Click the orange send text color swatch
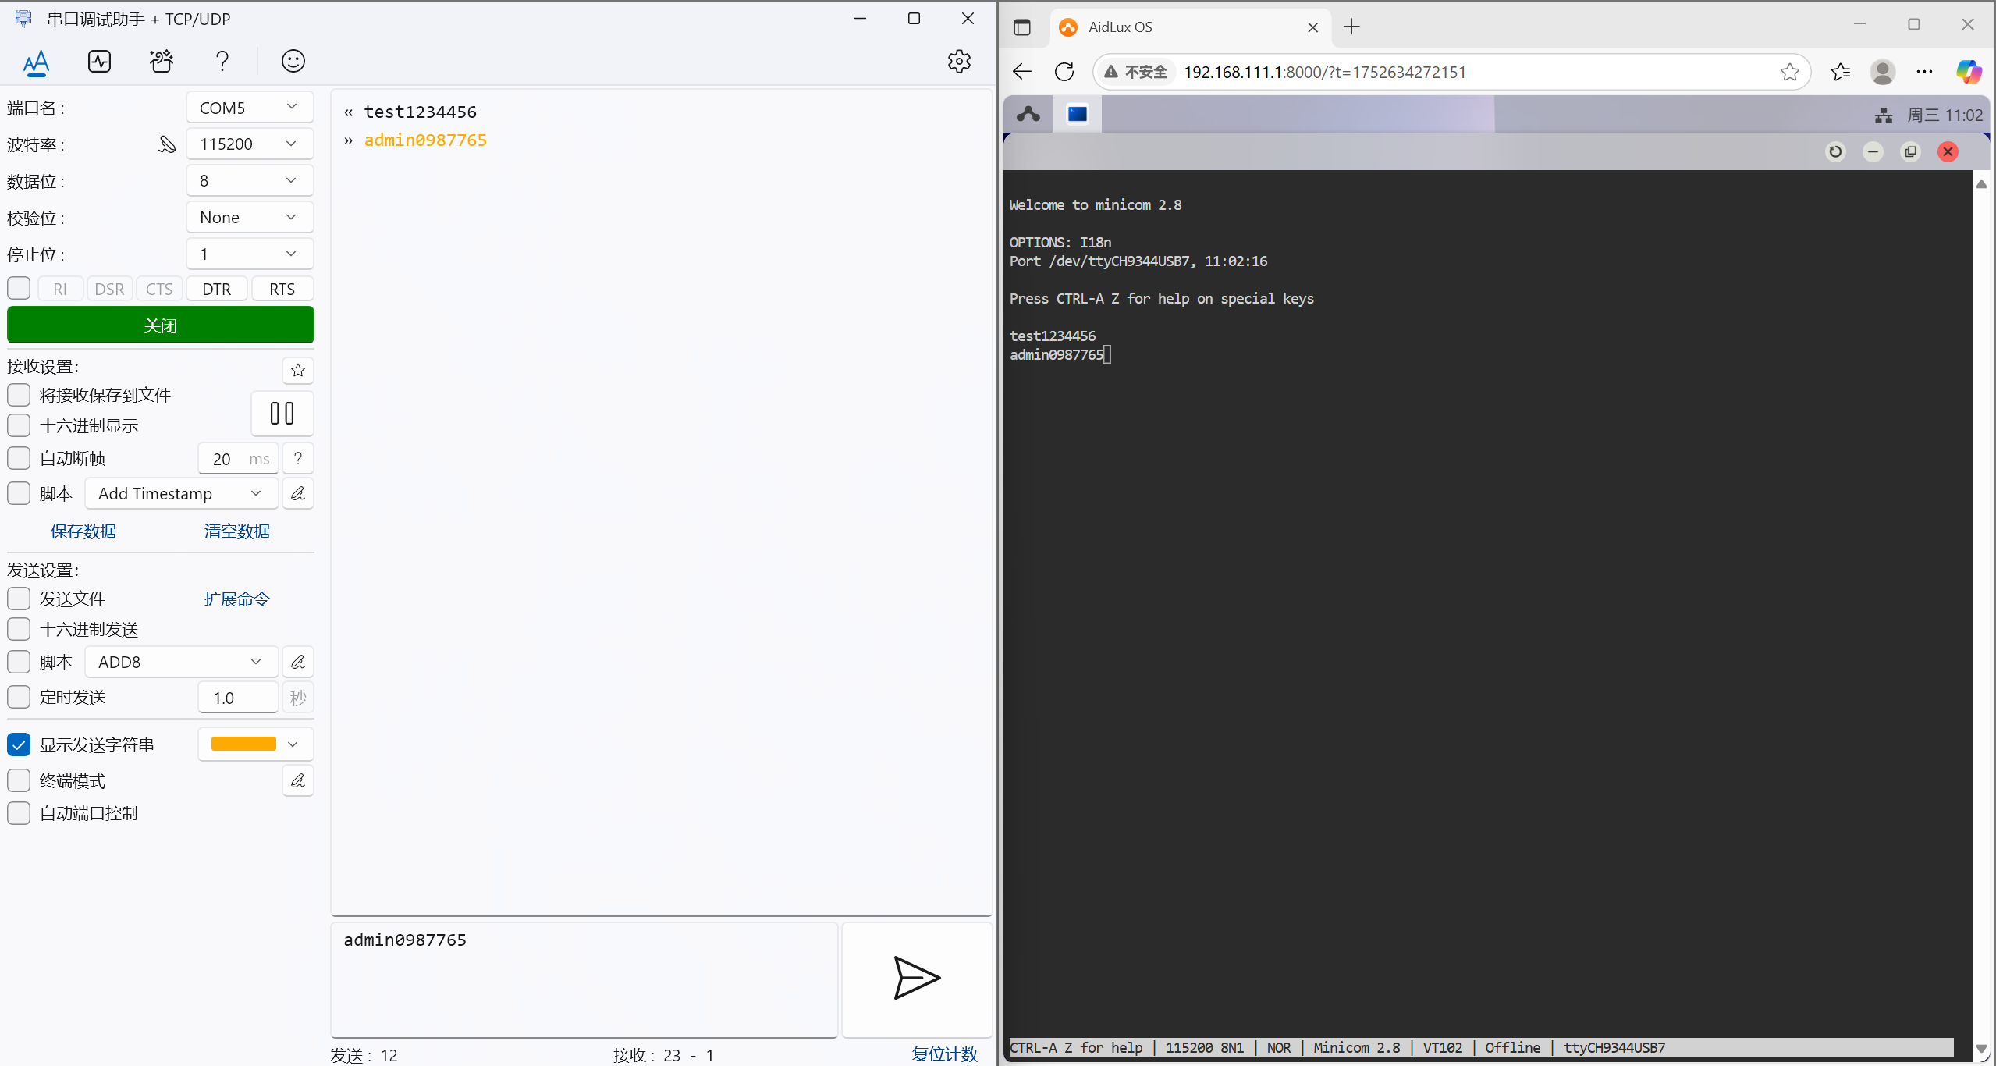 click(x=243, y=744)
